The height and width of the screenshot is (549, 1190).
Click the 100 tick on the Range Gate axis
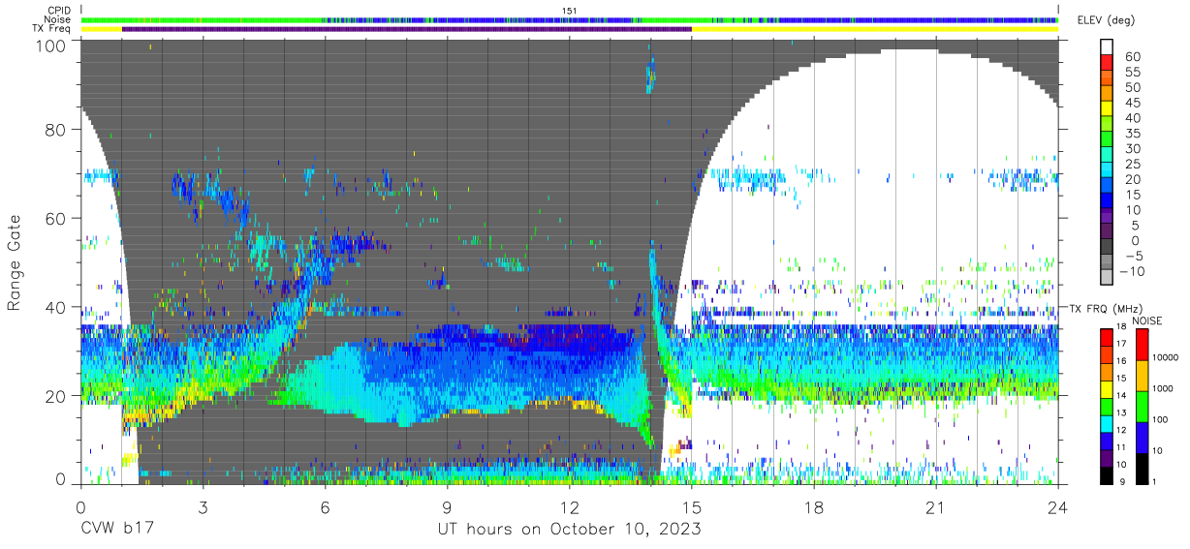(52, 45)
